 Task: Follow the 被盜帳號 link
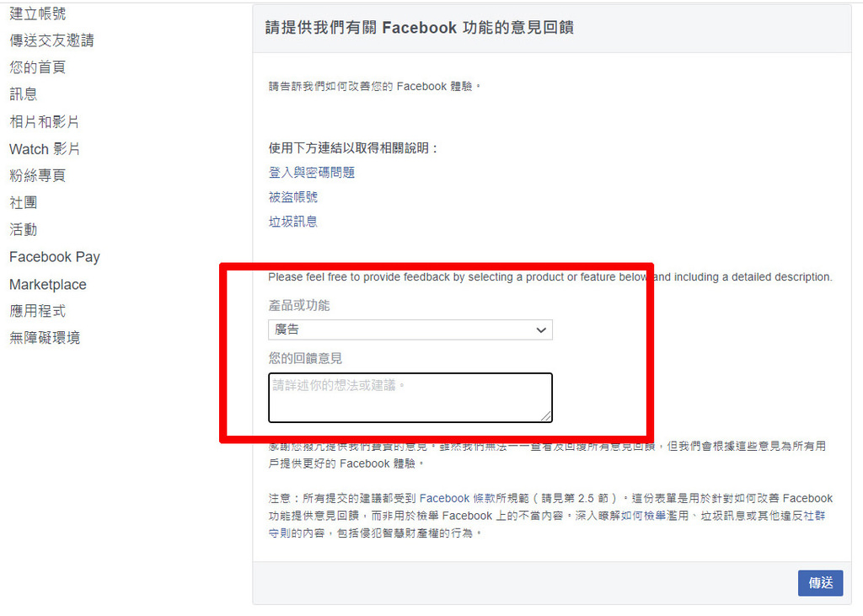pos(292,197)
